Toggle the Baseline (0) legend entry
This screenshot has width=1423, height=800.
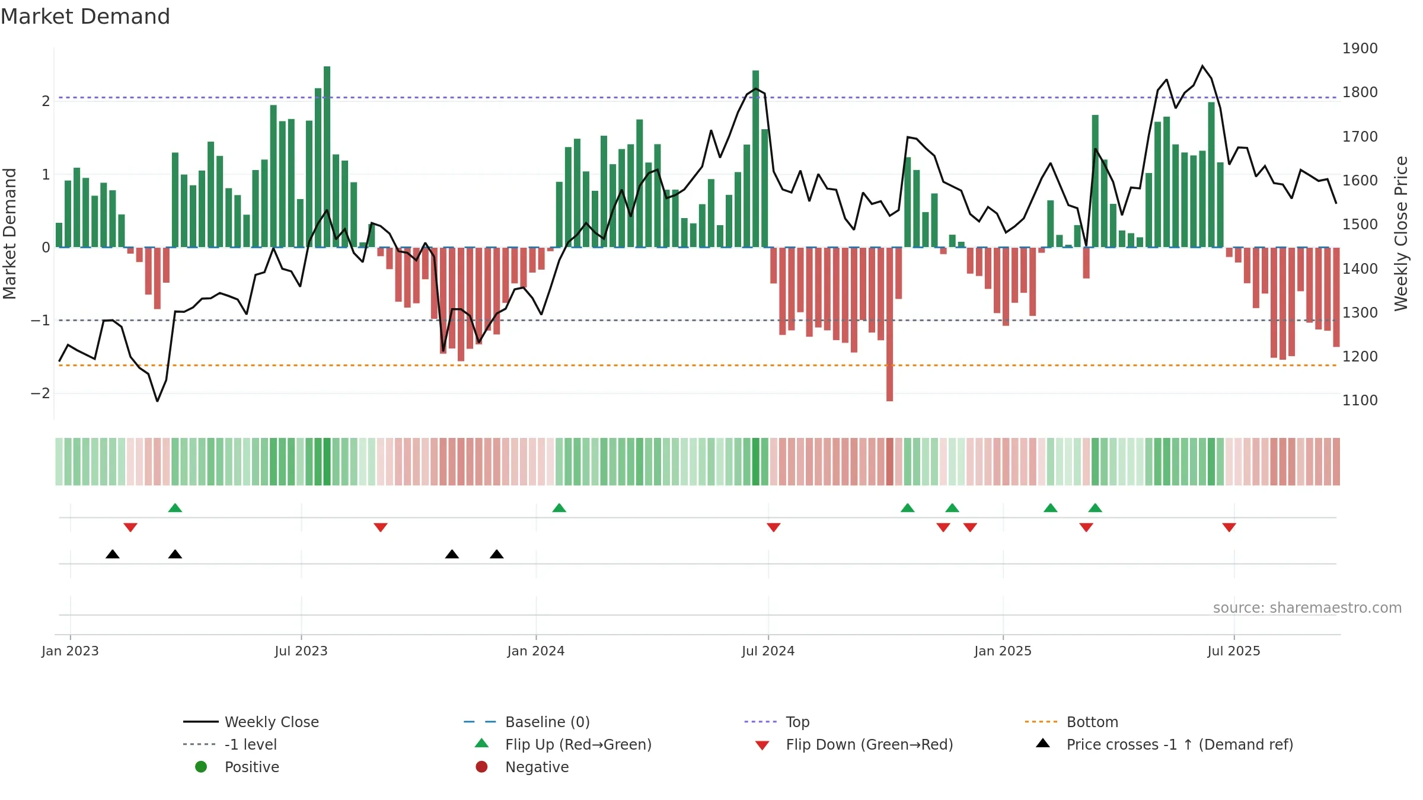(527, 722)
